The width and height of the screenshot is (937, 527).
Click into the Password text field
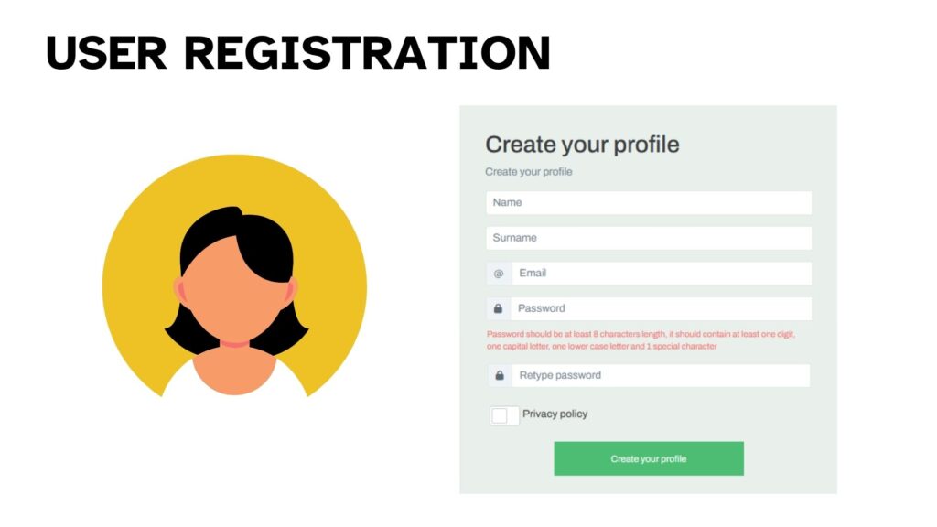tap(662, 308)
